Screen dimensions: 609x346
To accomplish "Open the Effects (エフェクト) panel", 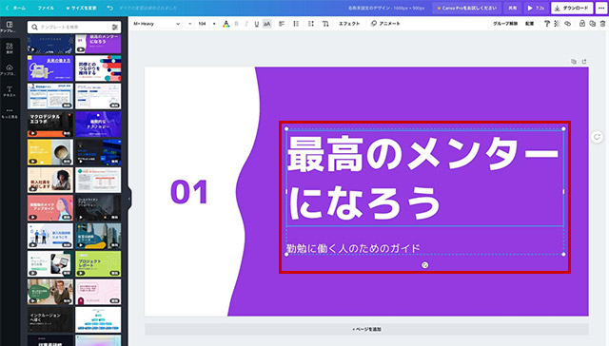I will point(349,24).
